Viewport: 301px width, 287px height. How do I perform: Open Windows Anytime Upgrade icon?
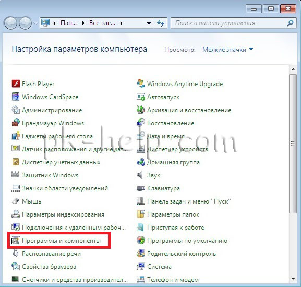[x=141, y=83]
